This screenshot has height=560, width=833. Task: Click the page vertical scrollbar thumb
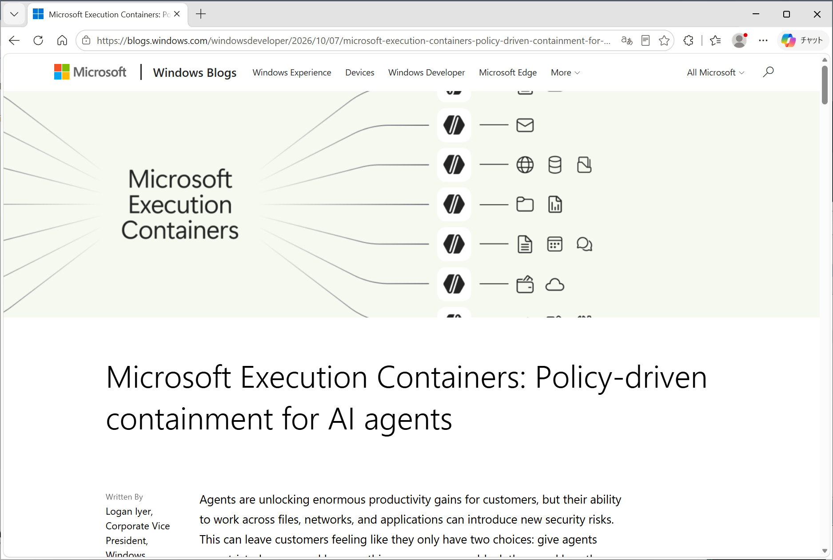pyautogui.click(x=825, y=84)
